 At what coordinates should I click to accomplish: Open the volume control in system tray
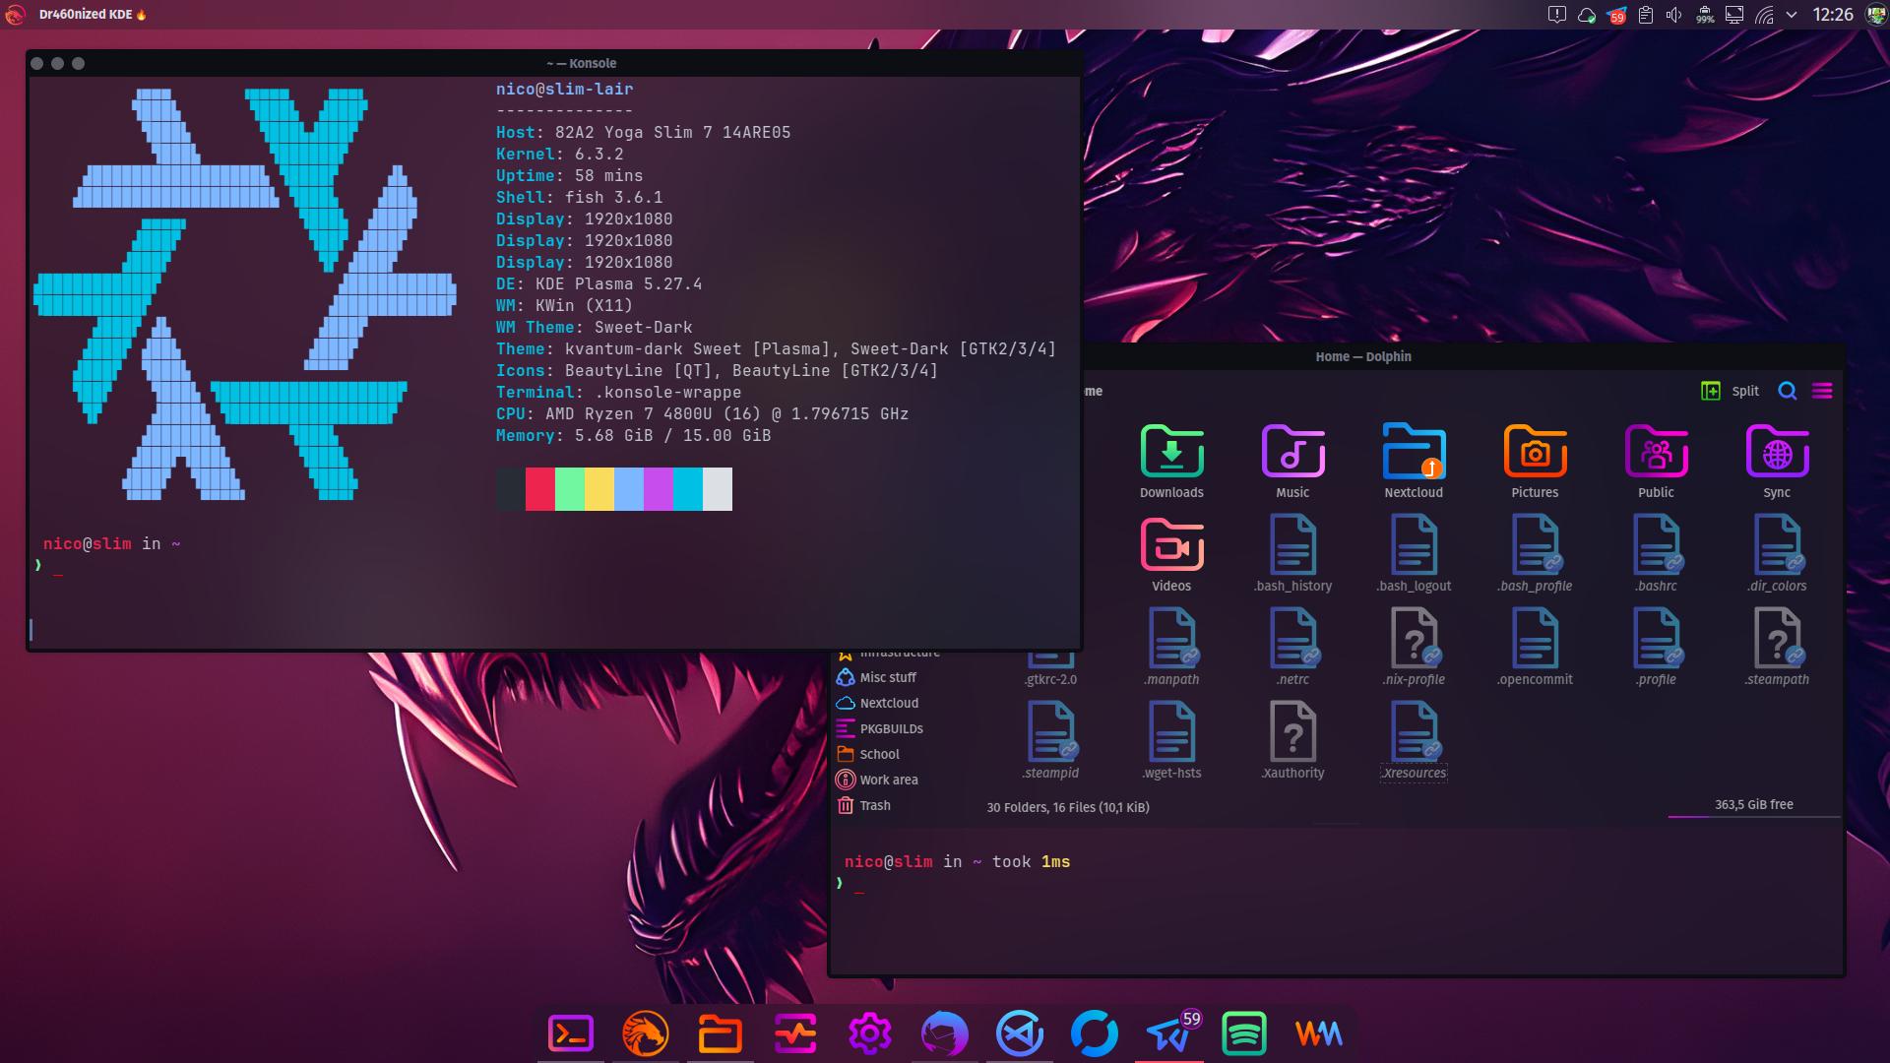[1673, 15]
